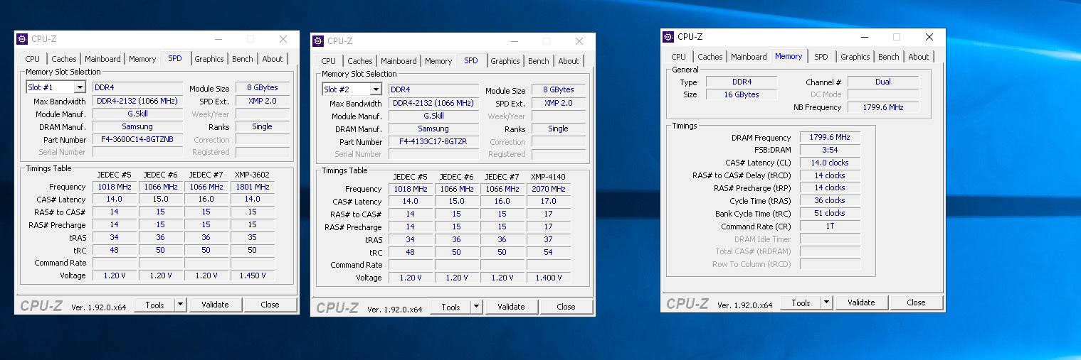Select the SPD tab in the middle window

(x=471, y=60)
